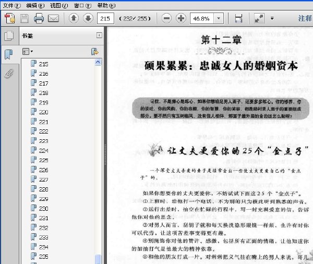Open the zoom level dropdown arrow
The height and width of the screenshot is (264, 313).
pyautogui.click(x=219, y=19)
